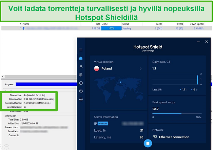Click Ethernet connection network icon
This screenshot has height=150, width=213.
155,137
